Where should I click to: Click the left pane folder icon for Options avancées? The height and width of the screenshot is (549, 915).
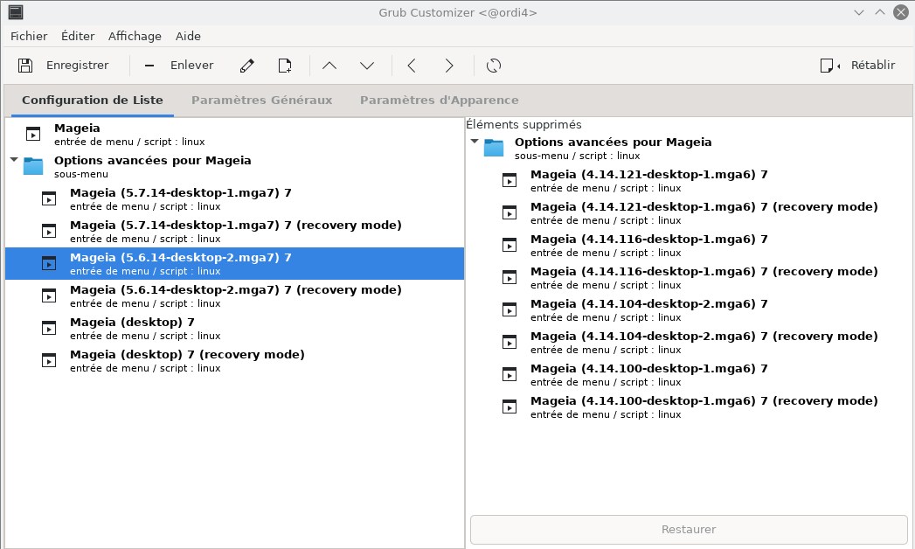click(33, 166)
